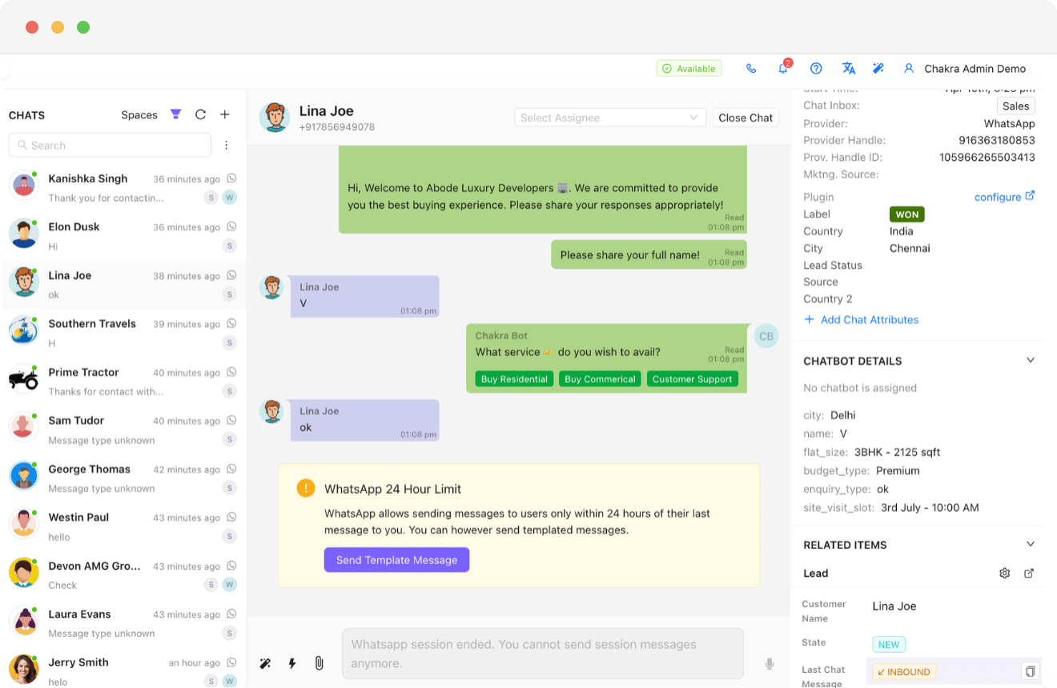Open the Spaces selector
1057x688 pixels.
139,115
